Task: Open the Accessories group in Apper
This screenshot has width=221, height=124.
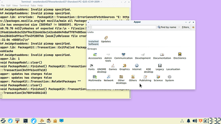Action: pyautogui.click(x=95, y=56)
